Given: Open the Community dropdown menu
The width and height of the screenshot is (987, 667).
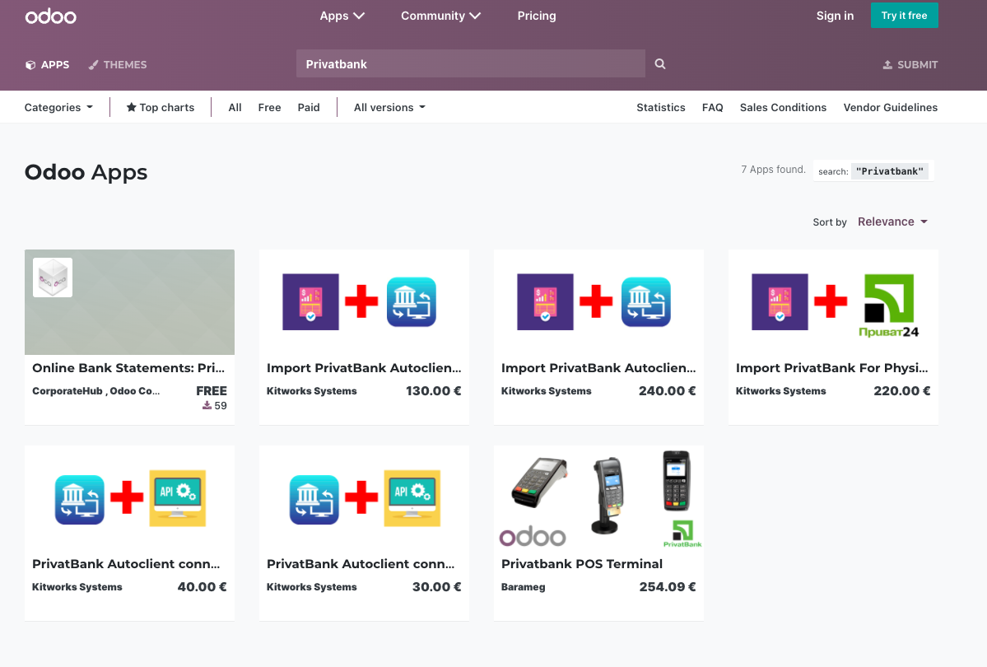Looking at the screenshot, I should pos(440,16).
